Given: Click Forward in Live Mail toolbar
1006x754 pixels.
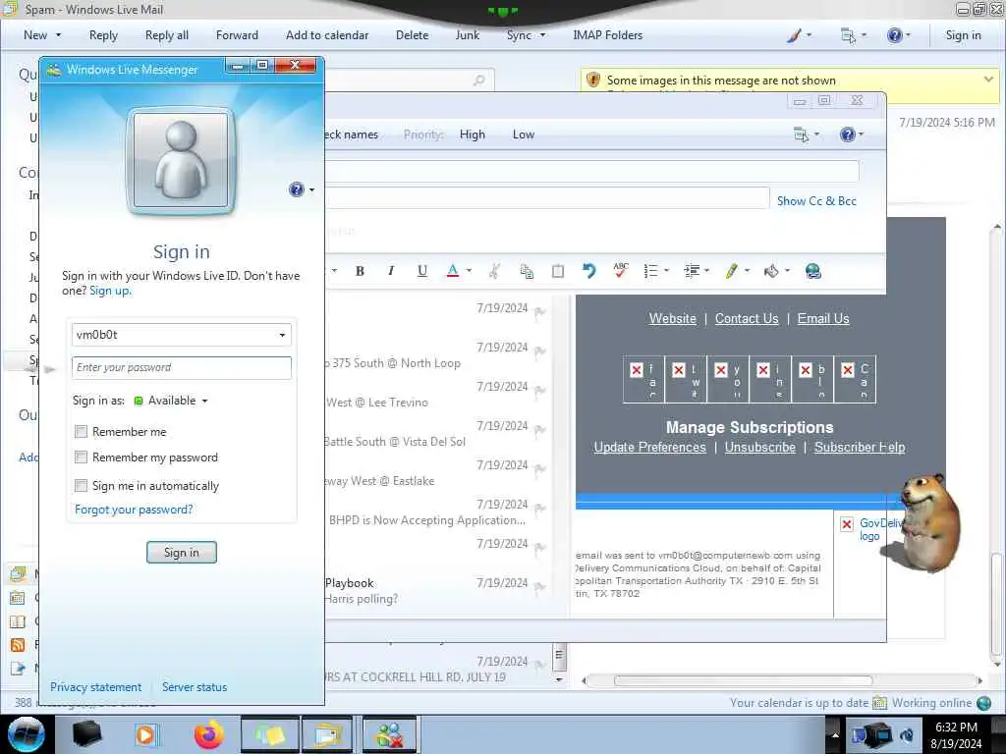Looking at the screenshot, I should click(237, 35).
